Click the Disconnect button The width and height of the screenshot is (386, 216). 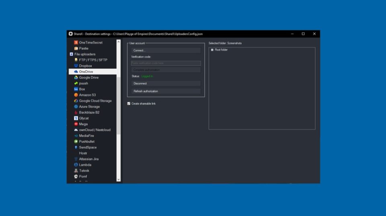pyautogui.click(x=166, y=84)
